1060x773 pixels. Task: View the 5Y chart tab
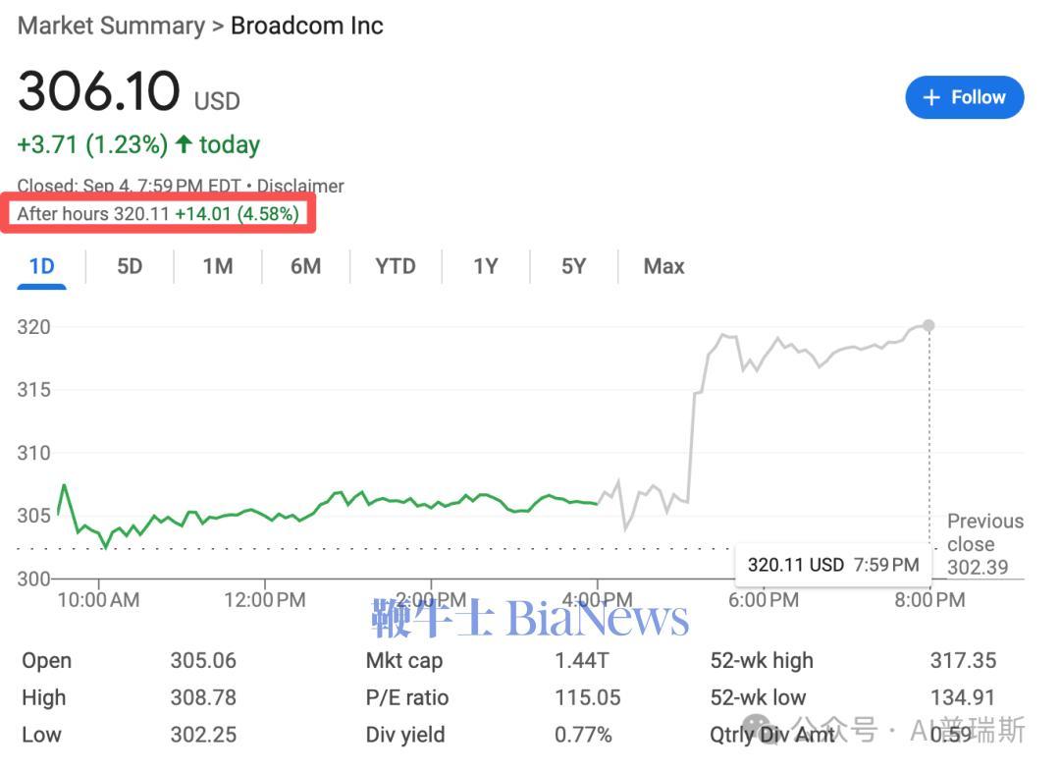[x=573, y=266]
